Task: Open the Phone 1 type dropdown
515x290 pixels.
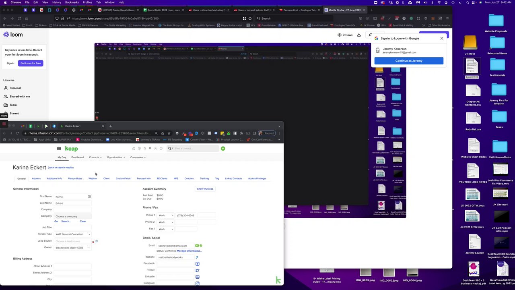Action: tap(166, 215)
